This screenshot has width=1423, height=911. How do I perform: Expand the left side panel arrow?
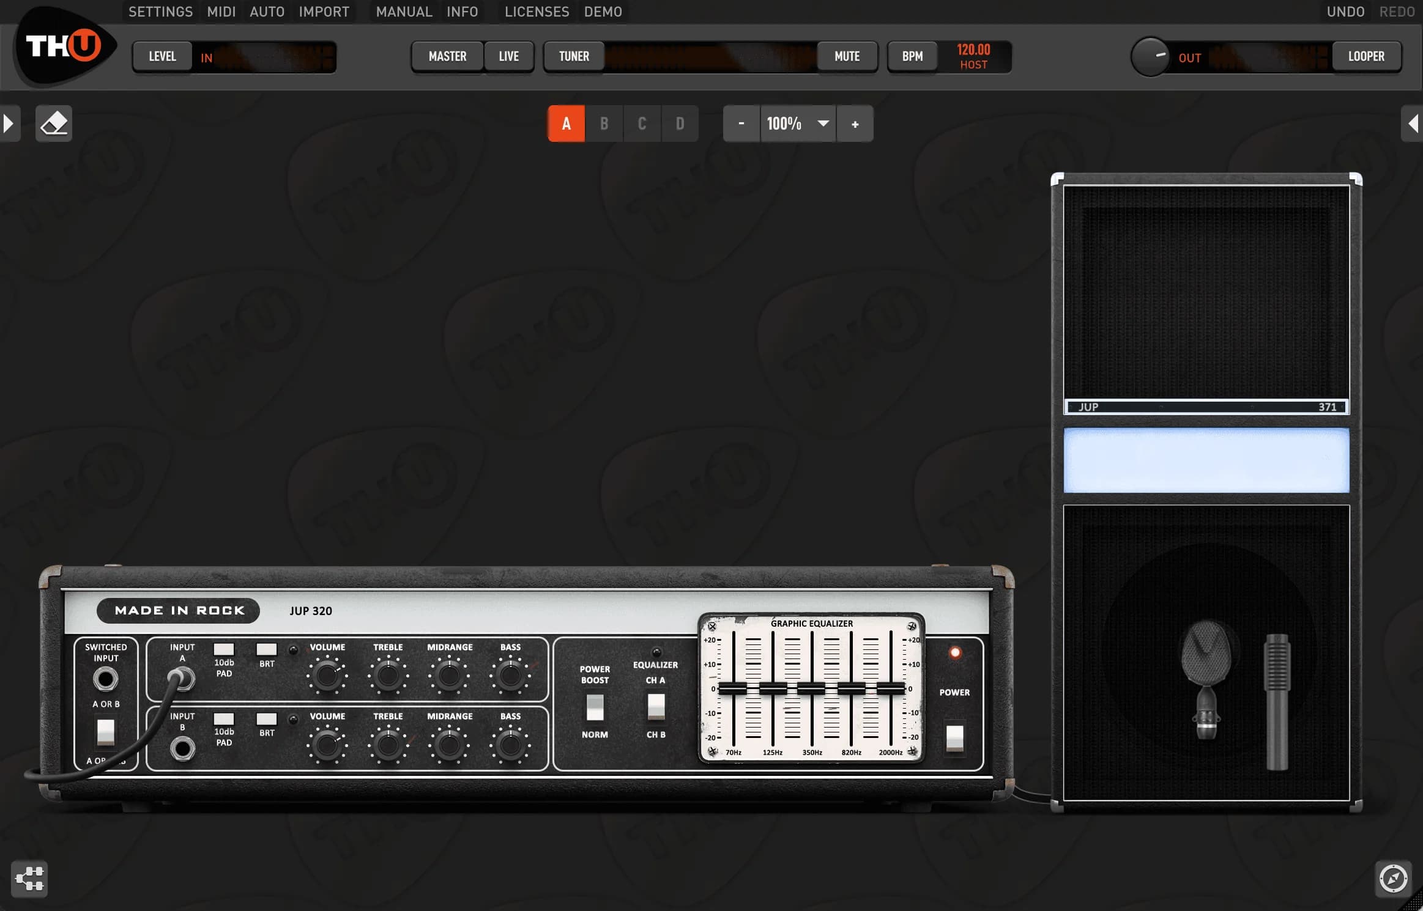(9, 124)
